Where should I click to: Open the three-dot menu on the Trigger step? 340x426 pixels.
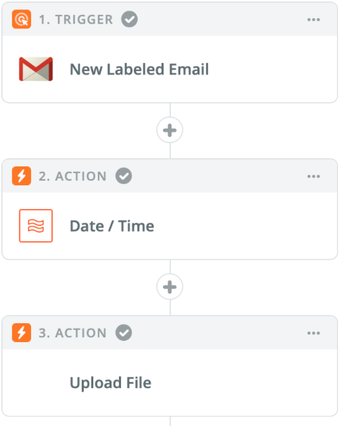click(x=314, y=20)
